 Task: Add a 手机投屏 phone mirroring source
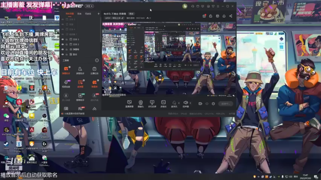(152, 104)
